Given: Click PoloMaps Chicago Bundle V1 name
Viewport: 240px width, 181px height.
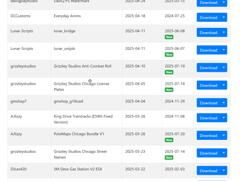Looking at the screenshot, I should (79, 134).
